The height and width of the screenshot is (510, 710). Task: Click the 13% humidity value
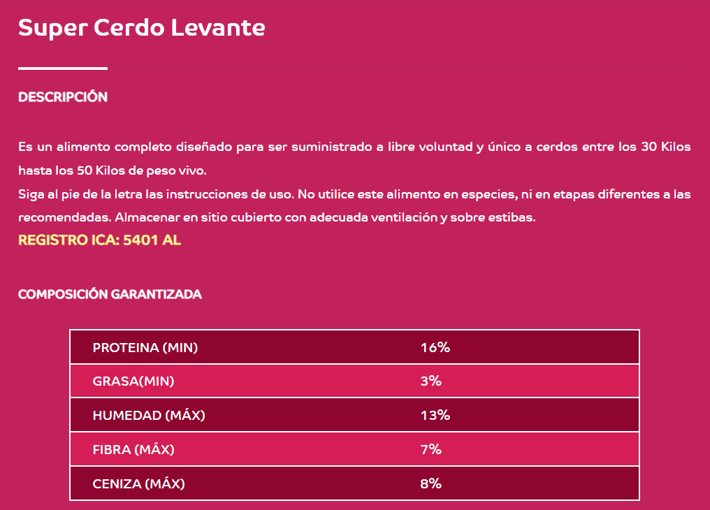435,415
